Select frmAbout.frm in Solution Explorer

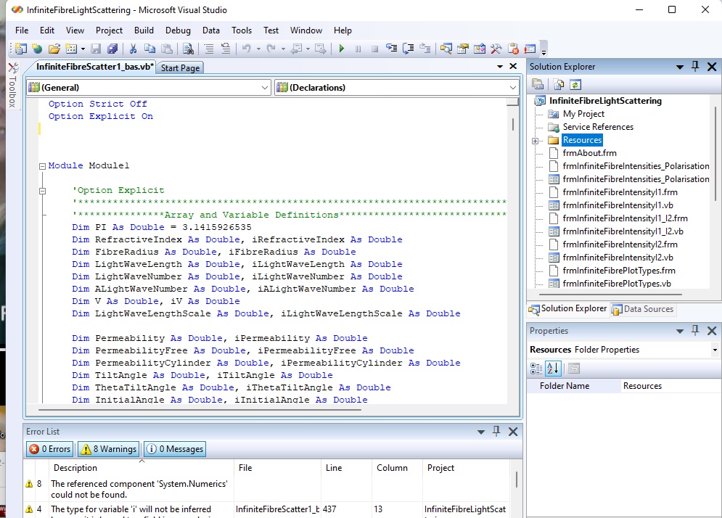click(589, 153)
